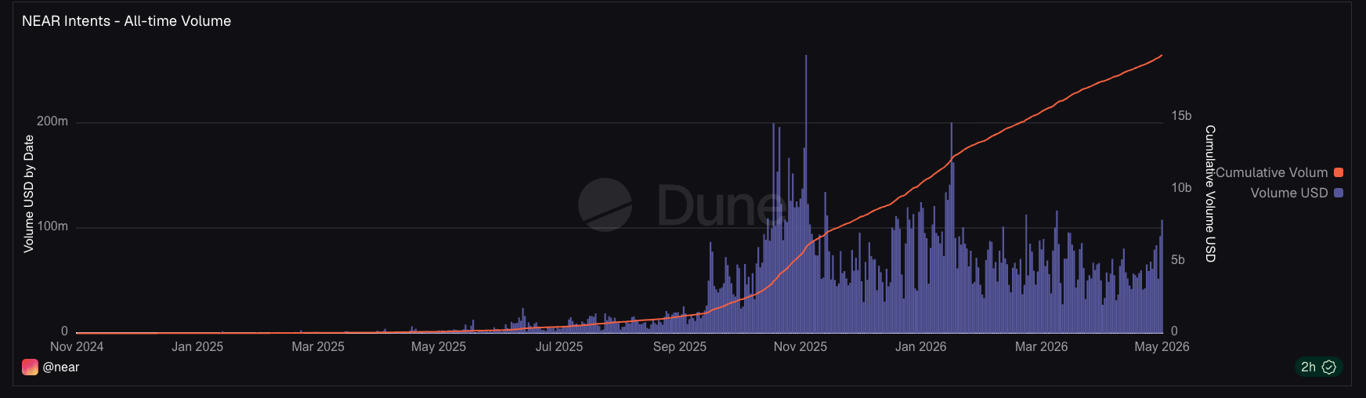Click the May 2026 x-axis label
This screenshot has height=398, width=1366.
[x=1162, y=346]
